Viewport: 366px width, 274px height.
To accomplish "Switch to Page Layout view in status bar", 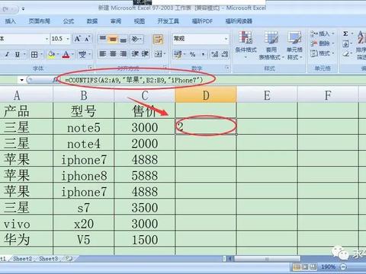I will pos(305,267).
